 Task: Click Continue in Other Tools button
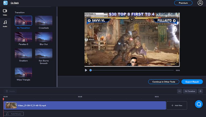(164, 82)
